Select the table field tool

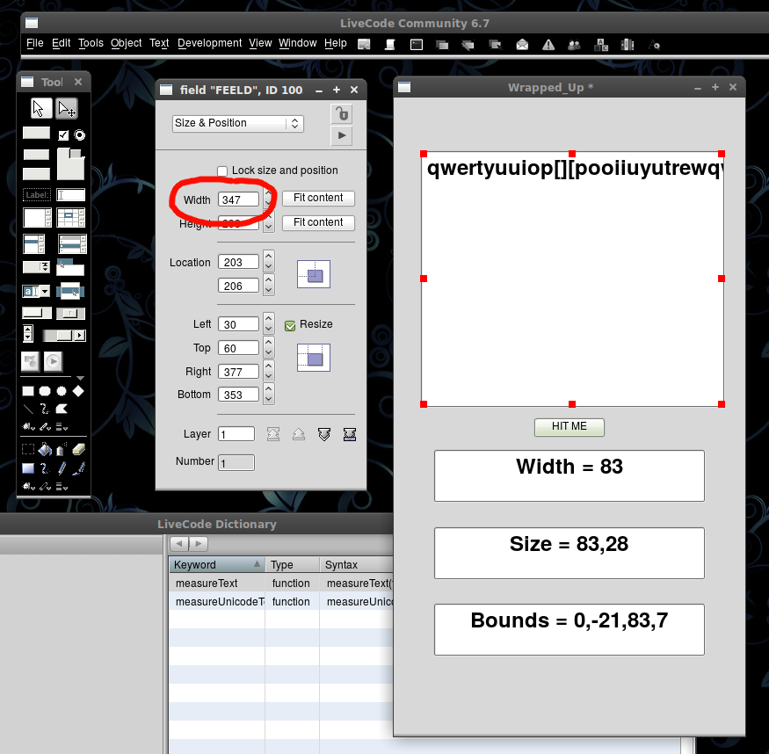coord(71,217)
